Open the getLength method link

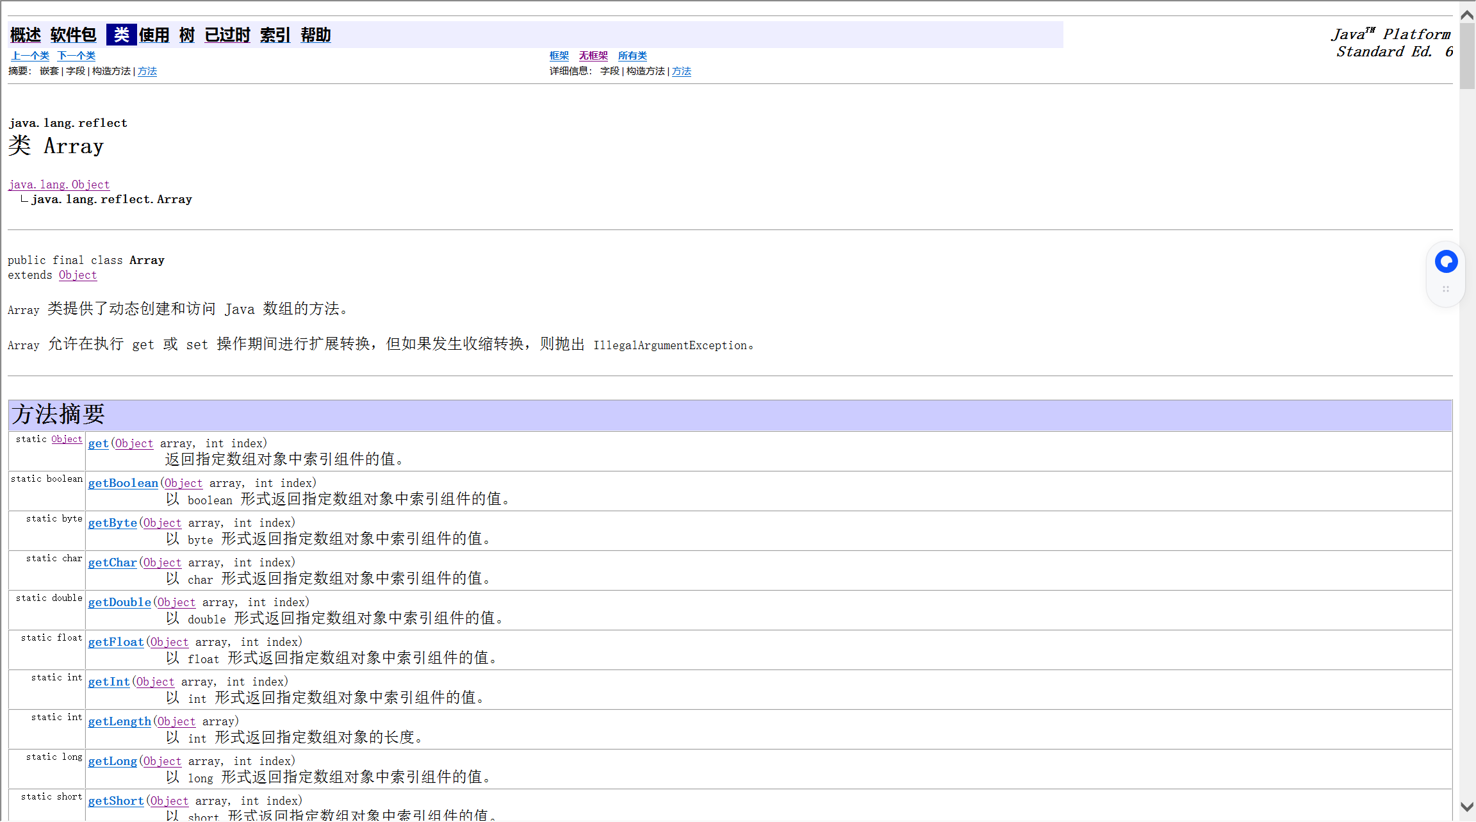click(x=120, y=721)
